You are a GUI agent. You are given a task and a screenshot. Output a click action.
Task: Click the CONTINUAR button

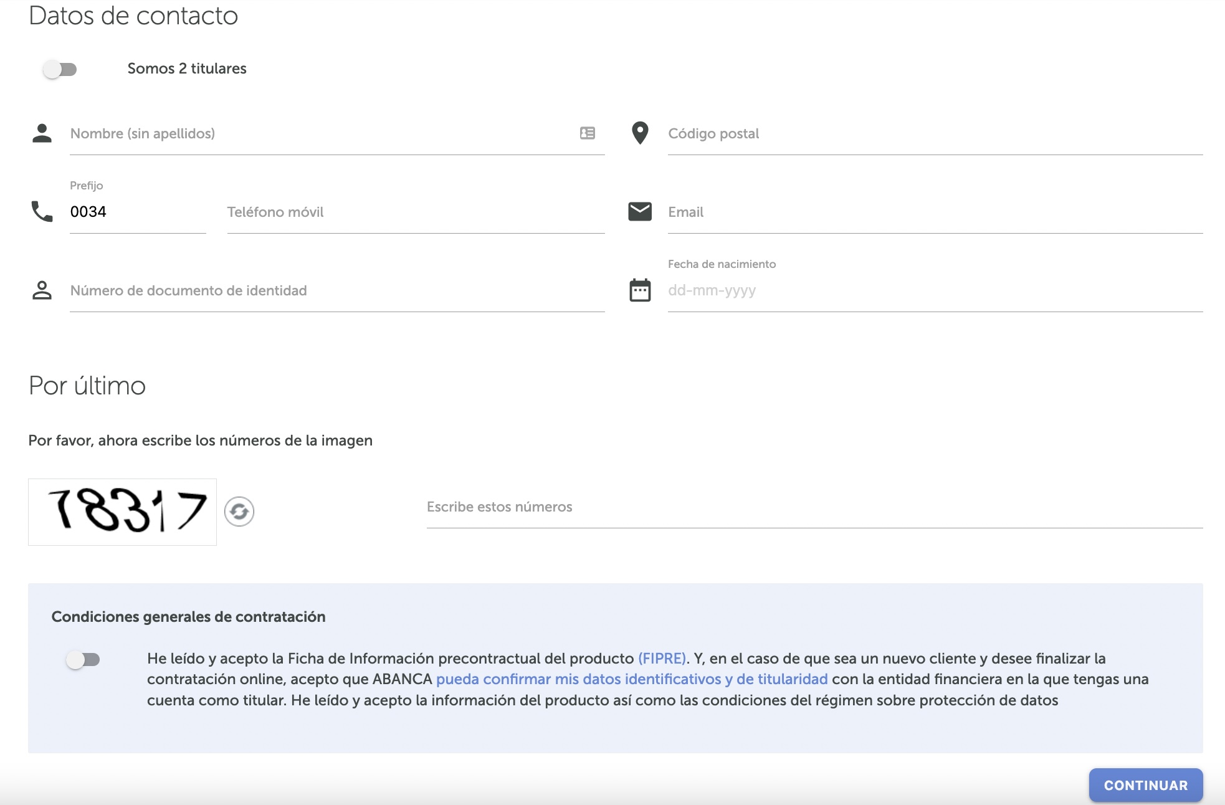click(x=1146, y=786)
